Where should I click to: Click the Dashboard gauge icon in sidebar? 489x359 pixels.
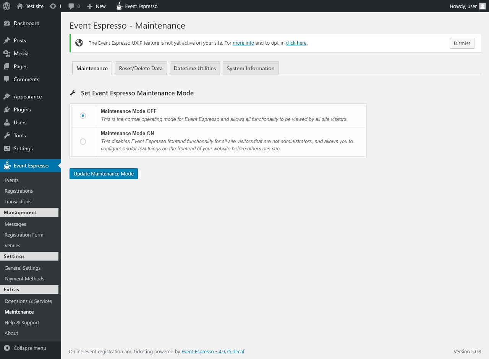tap(7, 23)
